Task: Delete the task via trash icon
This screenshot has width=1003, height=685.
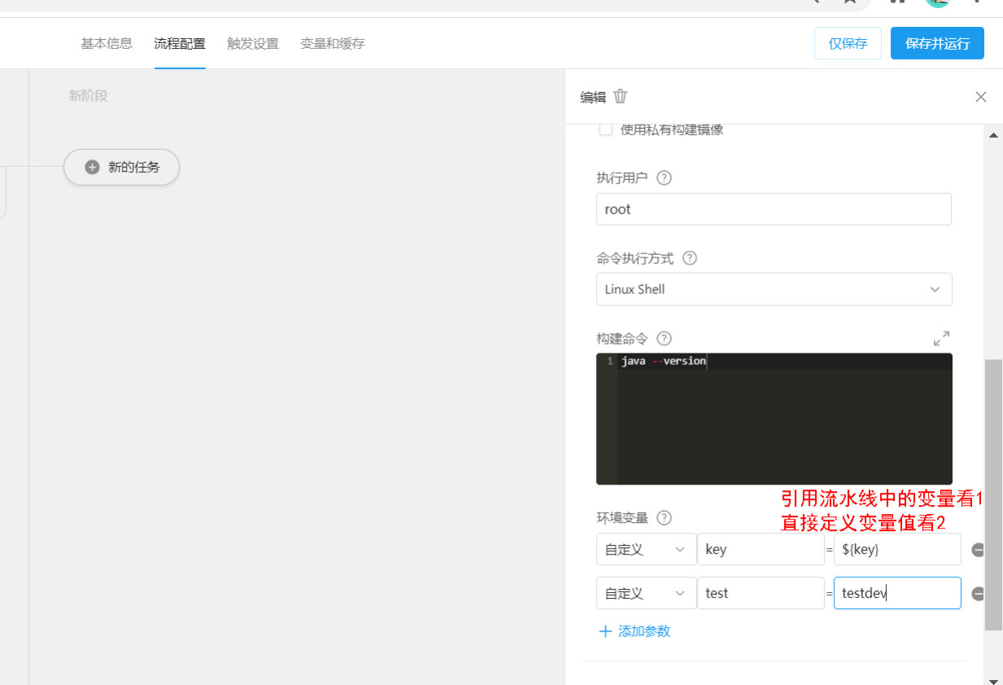Action: [x=620, y=97]
